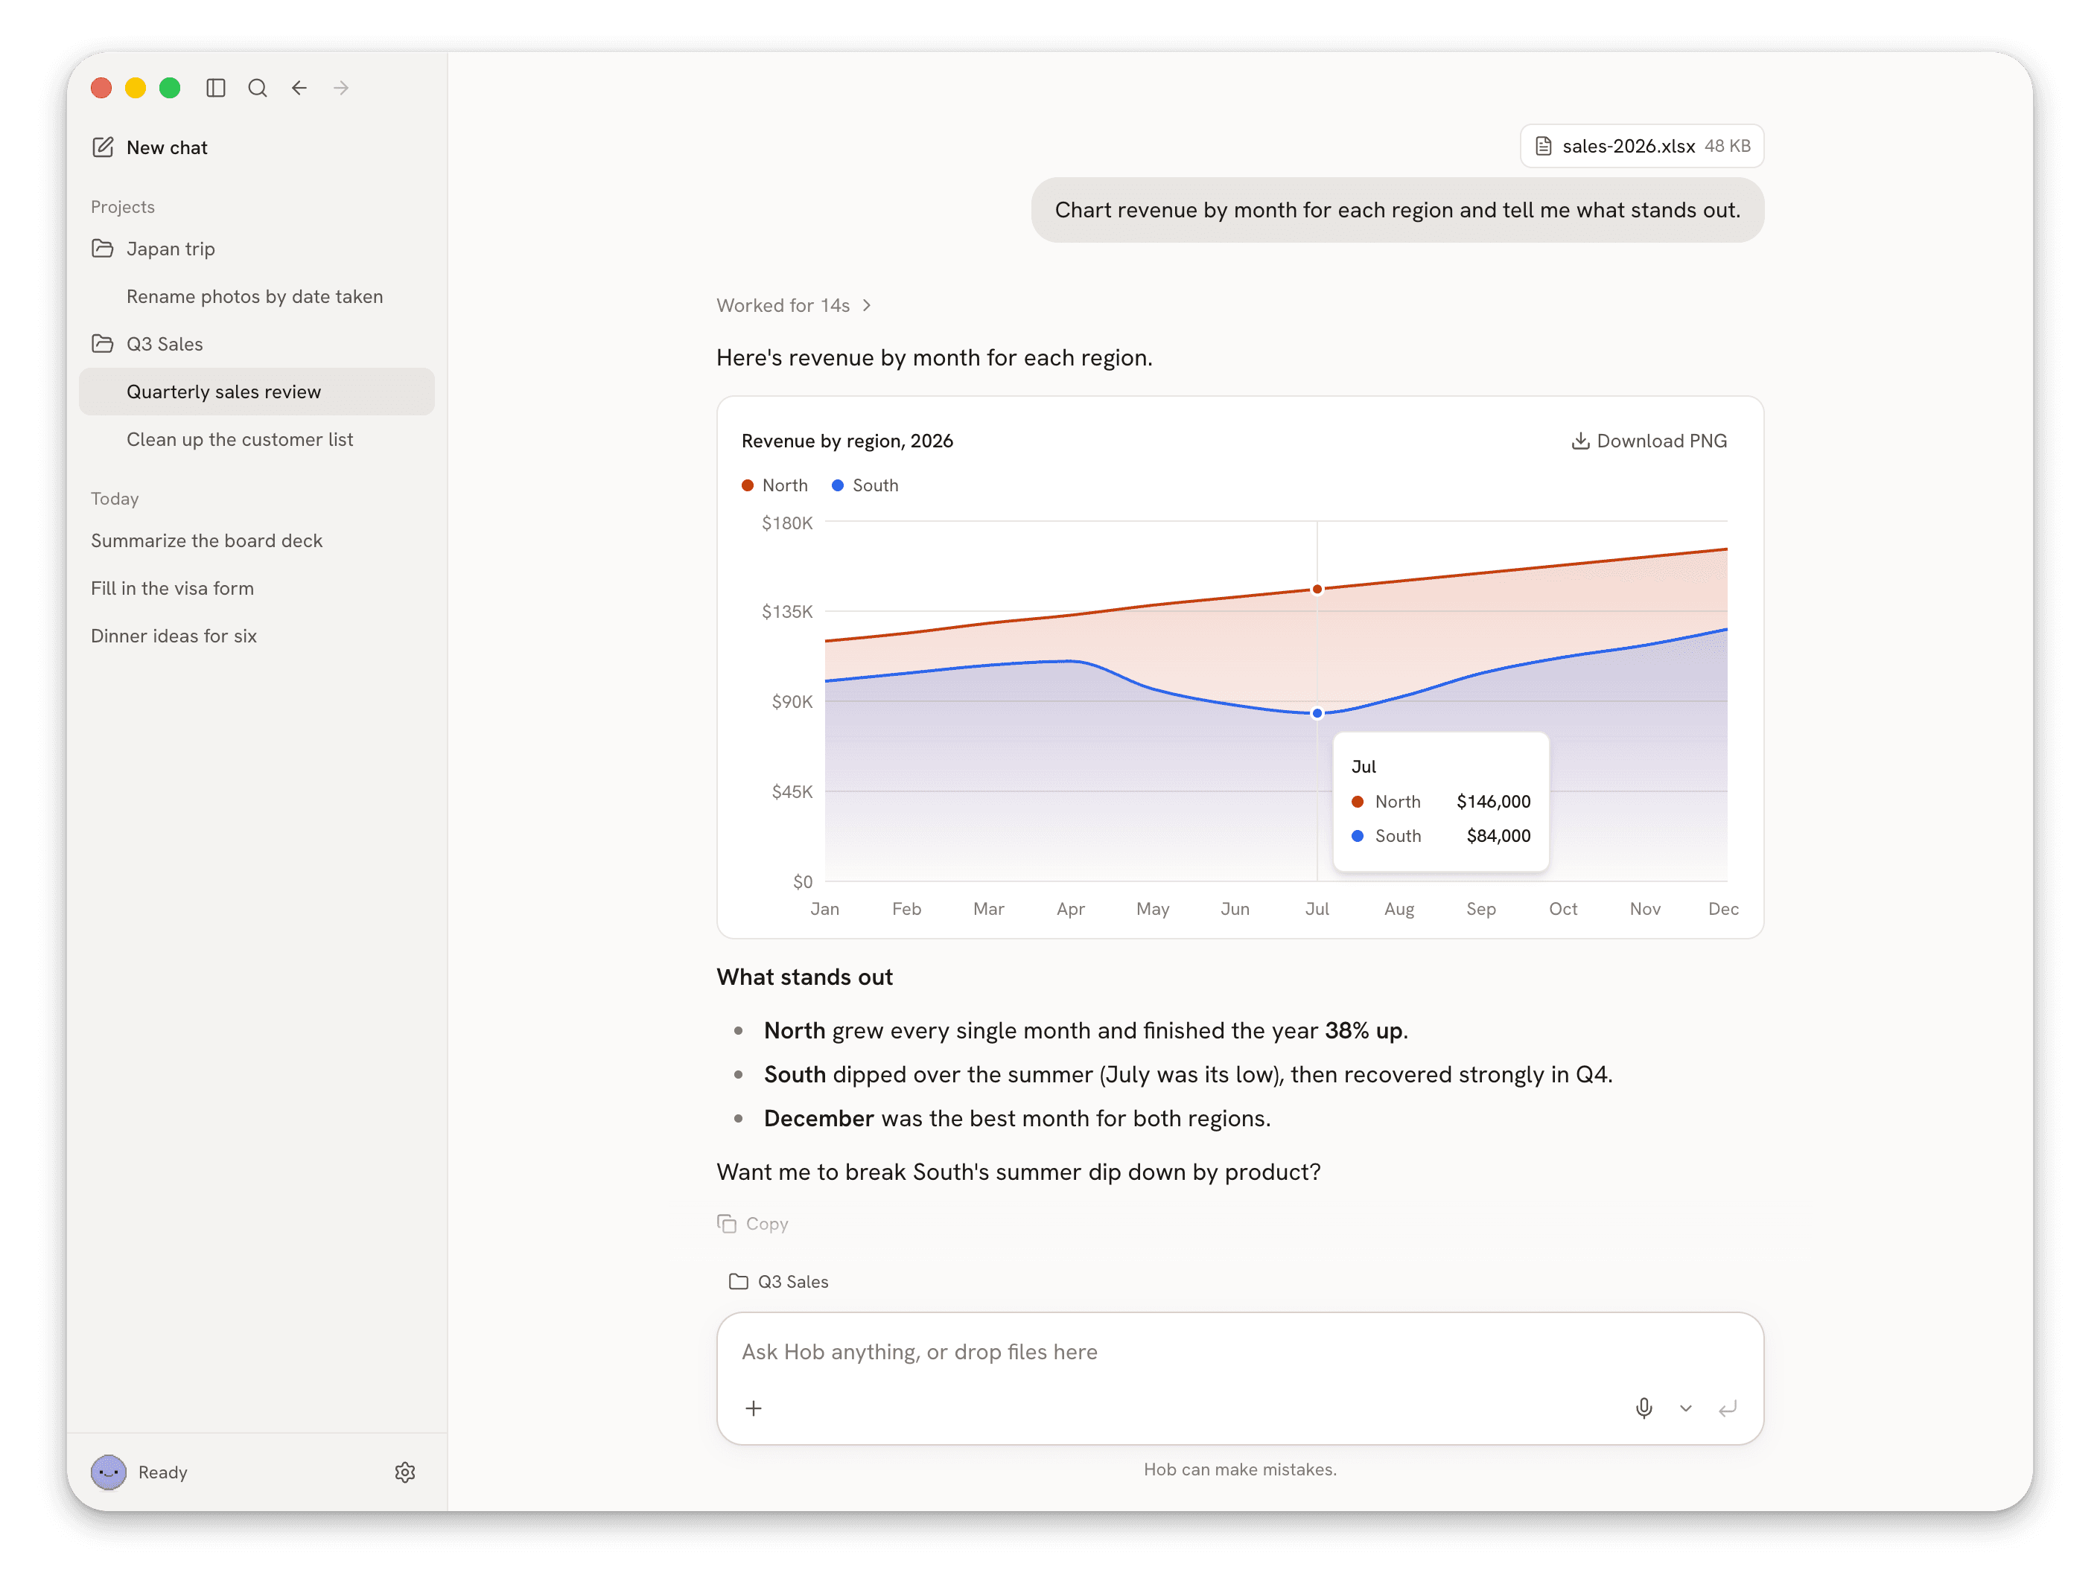Click the North July data point
2100x1593 pixels.
1318,590
